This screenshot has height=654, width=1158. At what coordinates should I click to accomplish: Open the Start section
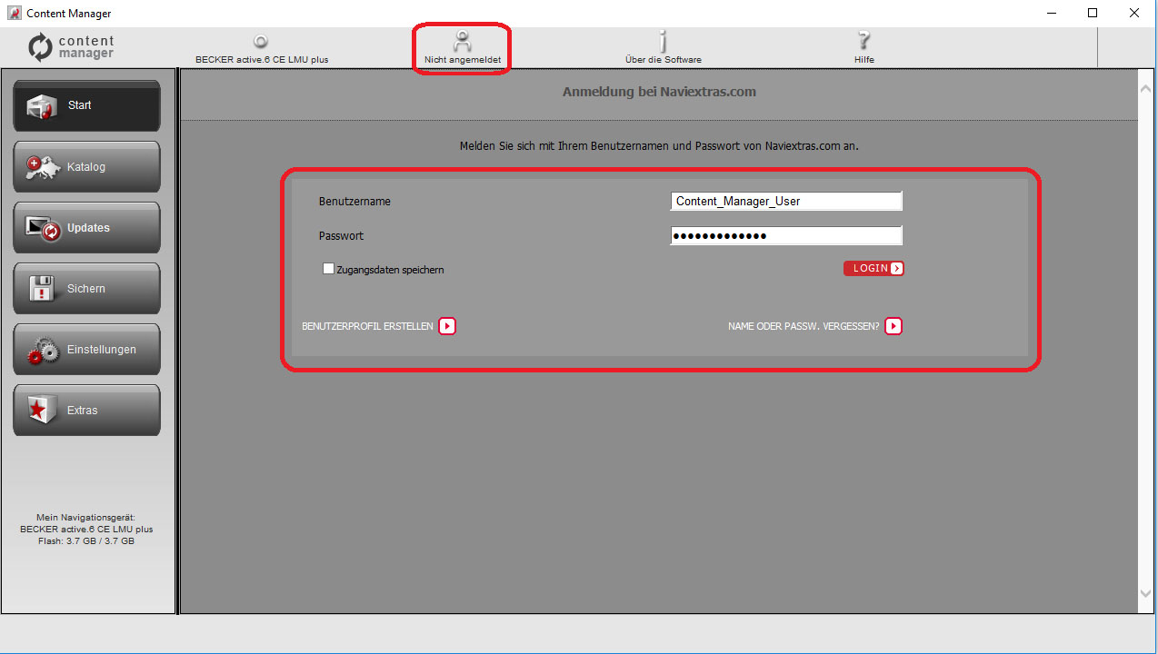click(86, 105)
